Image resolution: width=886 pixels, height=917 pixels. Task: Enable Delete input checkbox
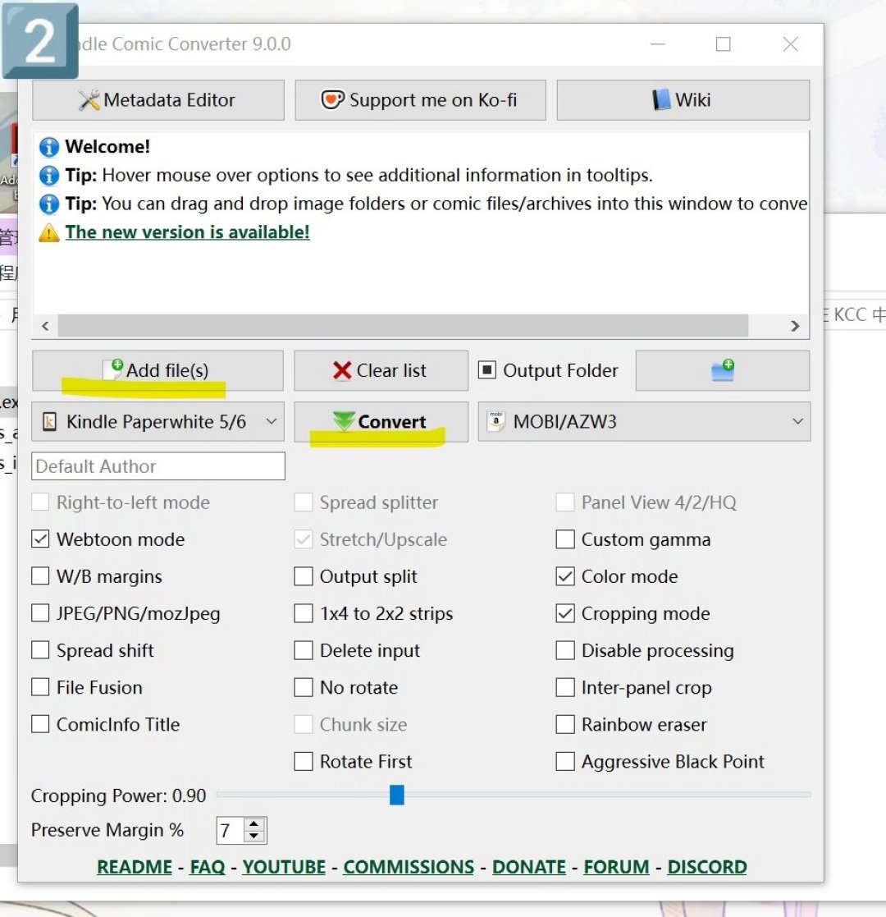(304, 650)
